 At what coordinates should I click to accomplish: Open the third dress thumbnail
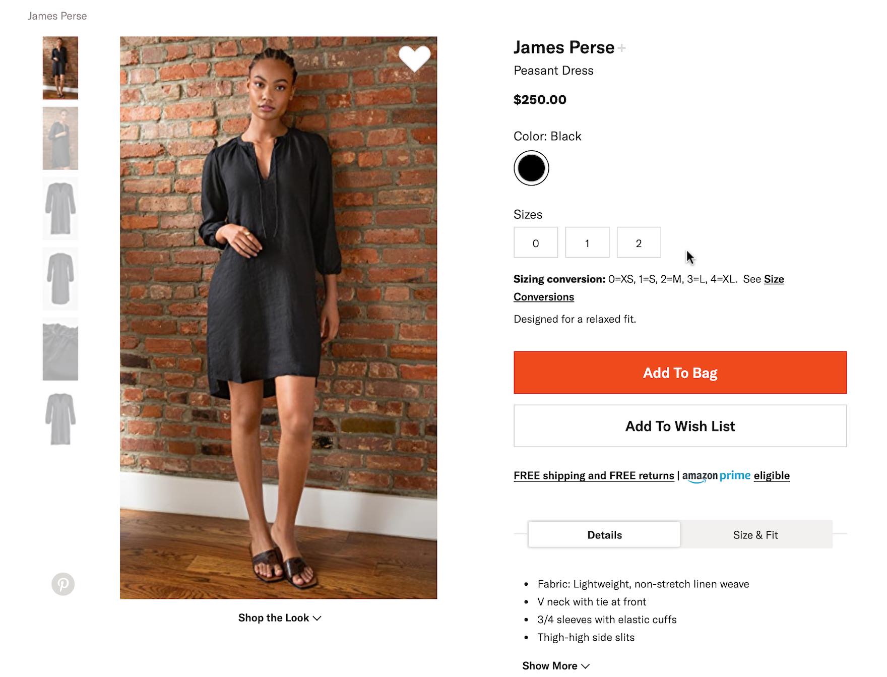[60, 208]
